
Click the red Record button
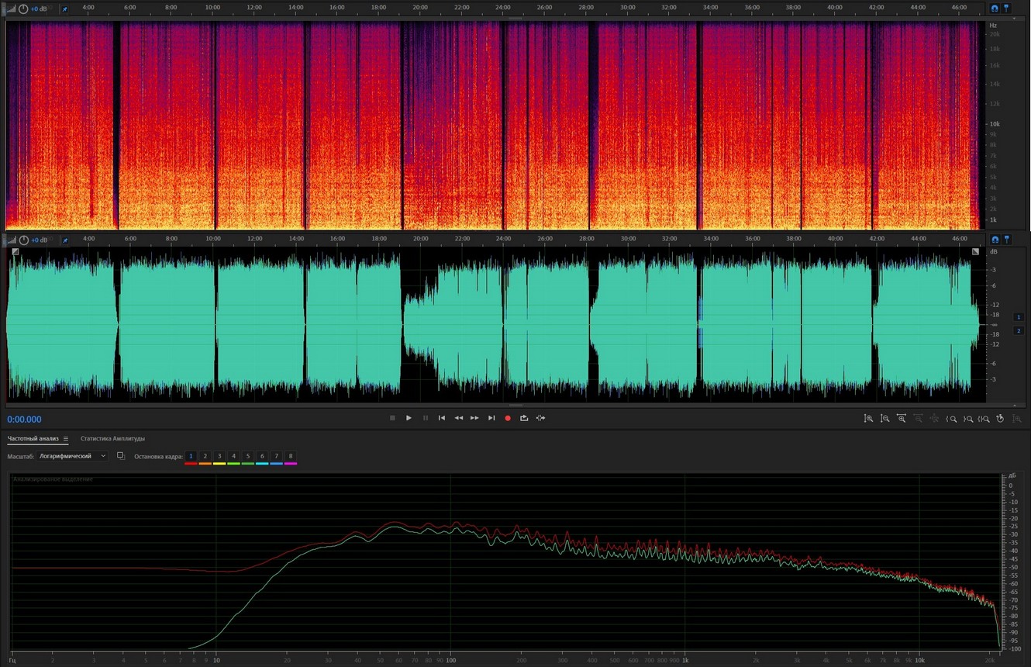(x=508, y=418)
